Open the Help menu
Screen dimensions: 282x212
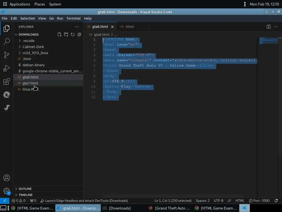[x=88, y=18]
